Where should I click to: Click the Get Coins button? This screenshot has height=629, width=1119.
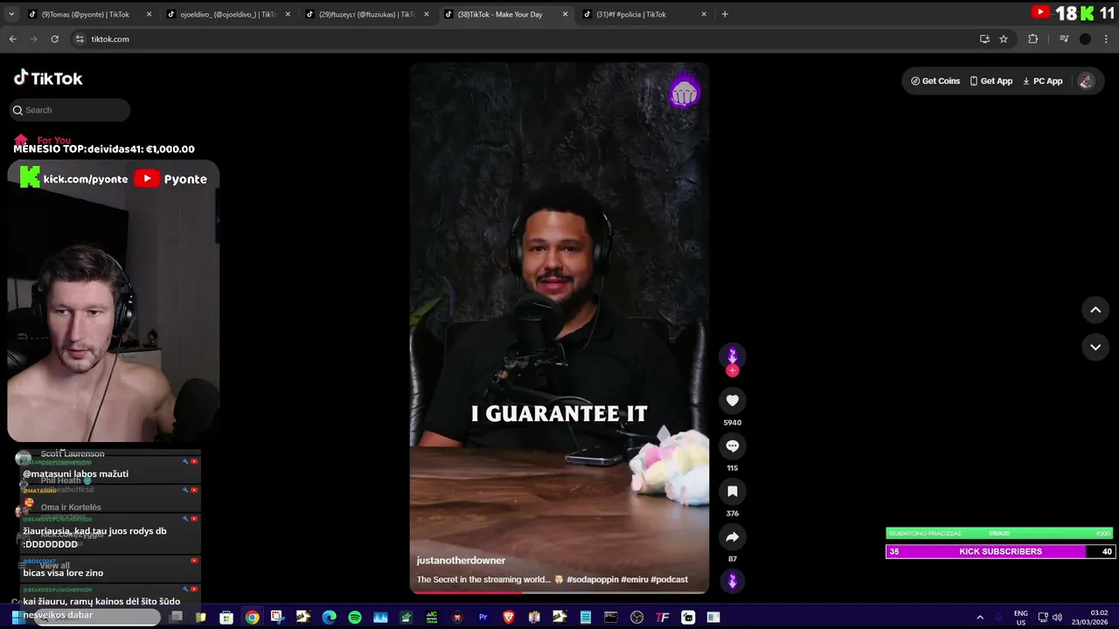[935, 81]
